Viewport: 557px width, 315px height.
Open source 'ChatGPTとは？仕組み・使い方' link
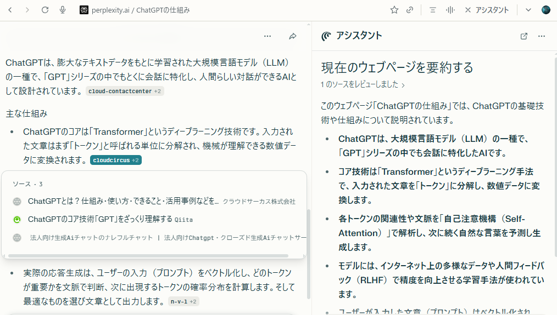[x=123, y=201]
